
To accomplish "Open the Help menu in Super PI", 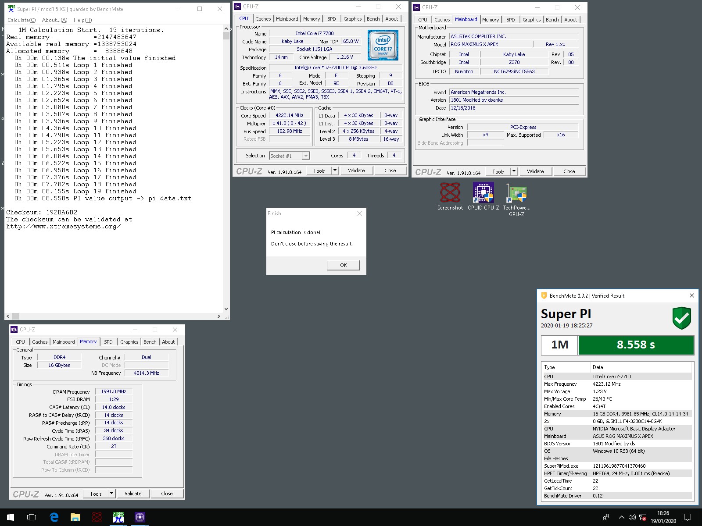I will coord(83,20).
